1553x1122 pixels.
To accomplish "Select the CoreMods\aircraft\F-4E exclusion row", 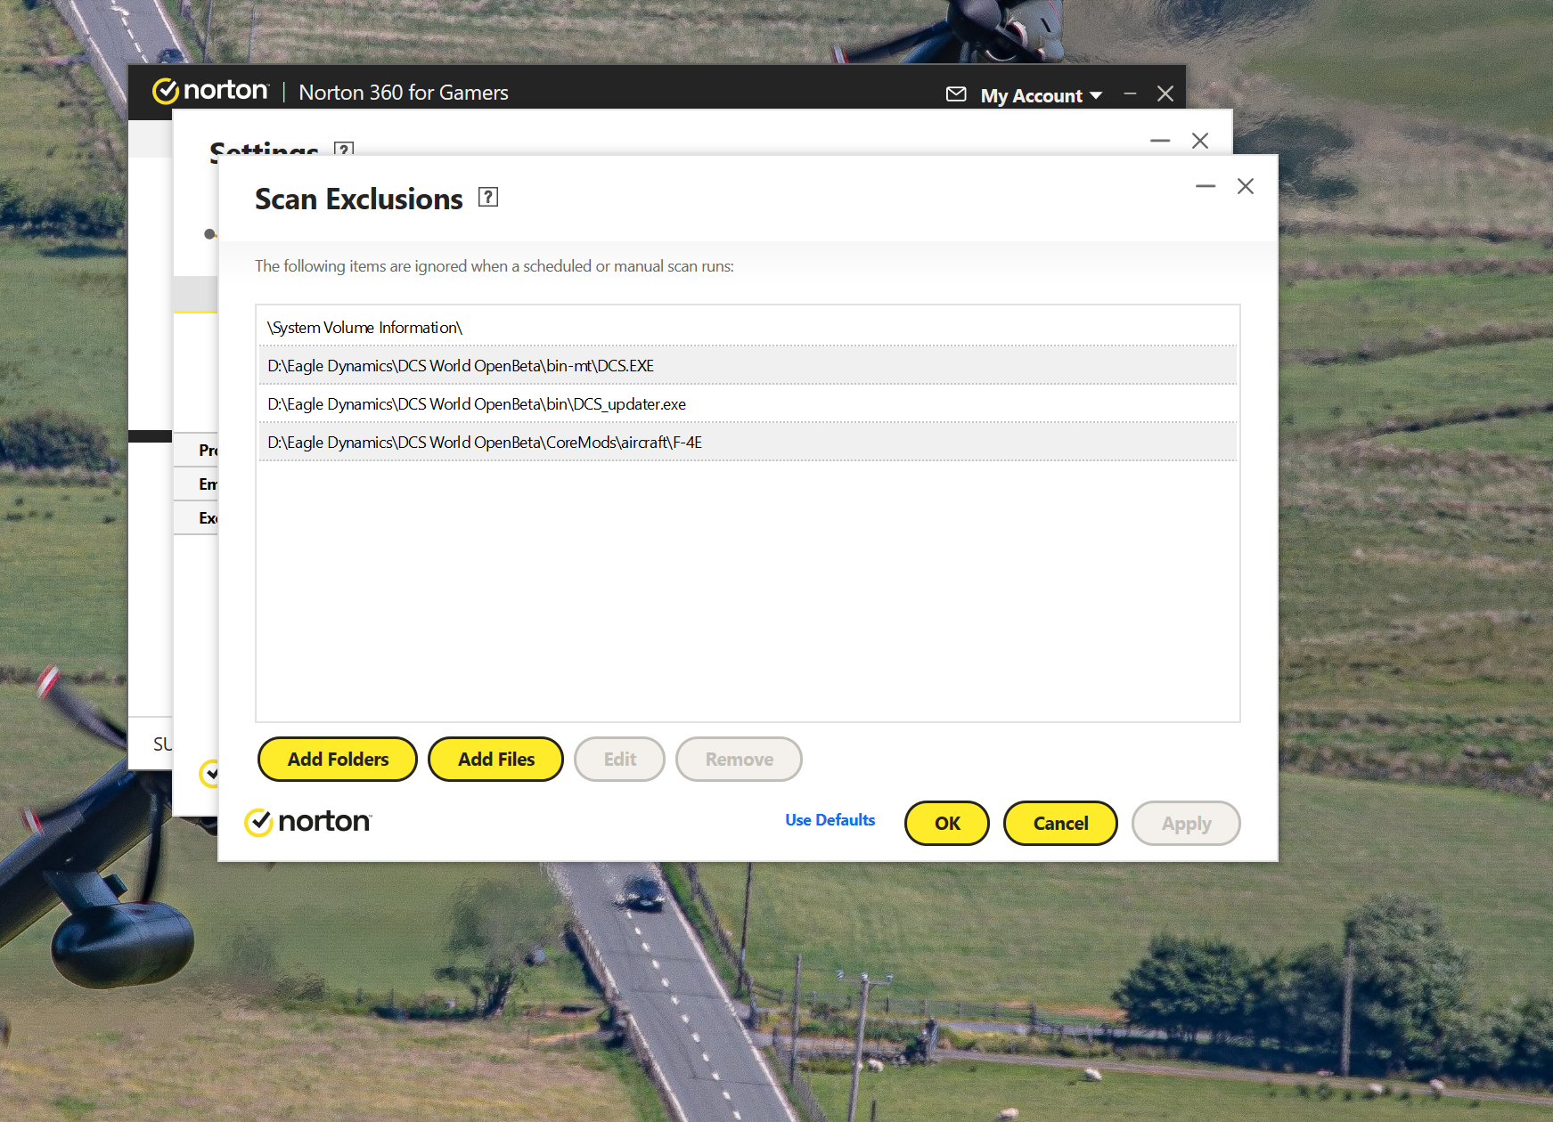I will [748, 442].
